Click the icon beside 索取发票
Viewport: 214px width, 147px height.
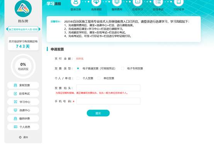pyautogui.click(x=15, y=85)
